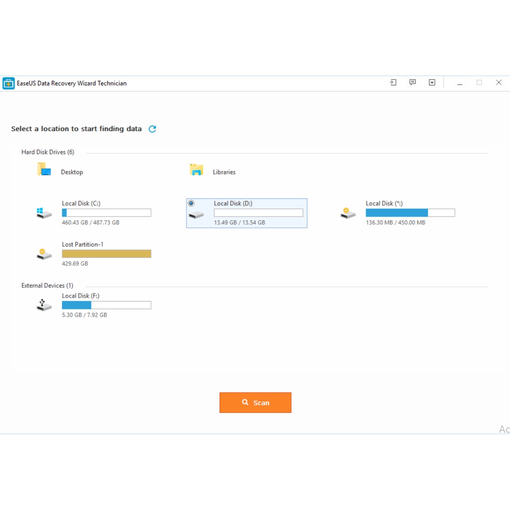
Task: Click the Lost Partition-1 drive icon
Action: (44, 254)
